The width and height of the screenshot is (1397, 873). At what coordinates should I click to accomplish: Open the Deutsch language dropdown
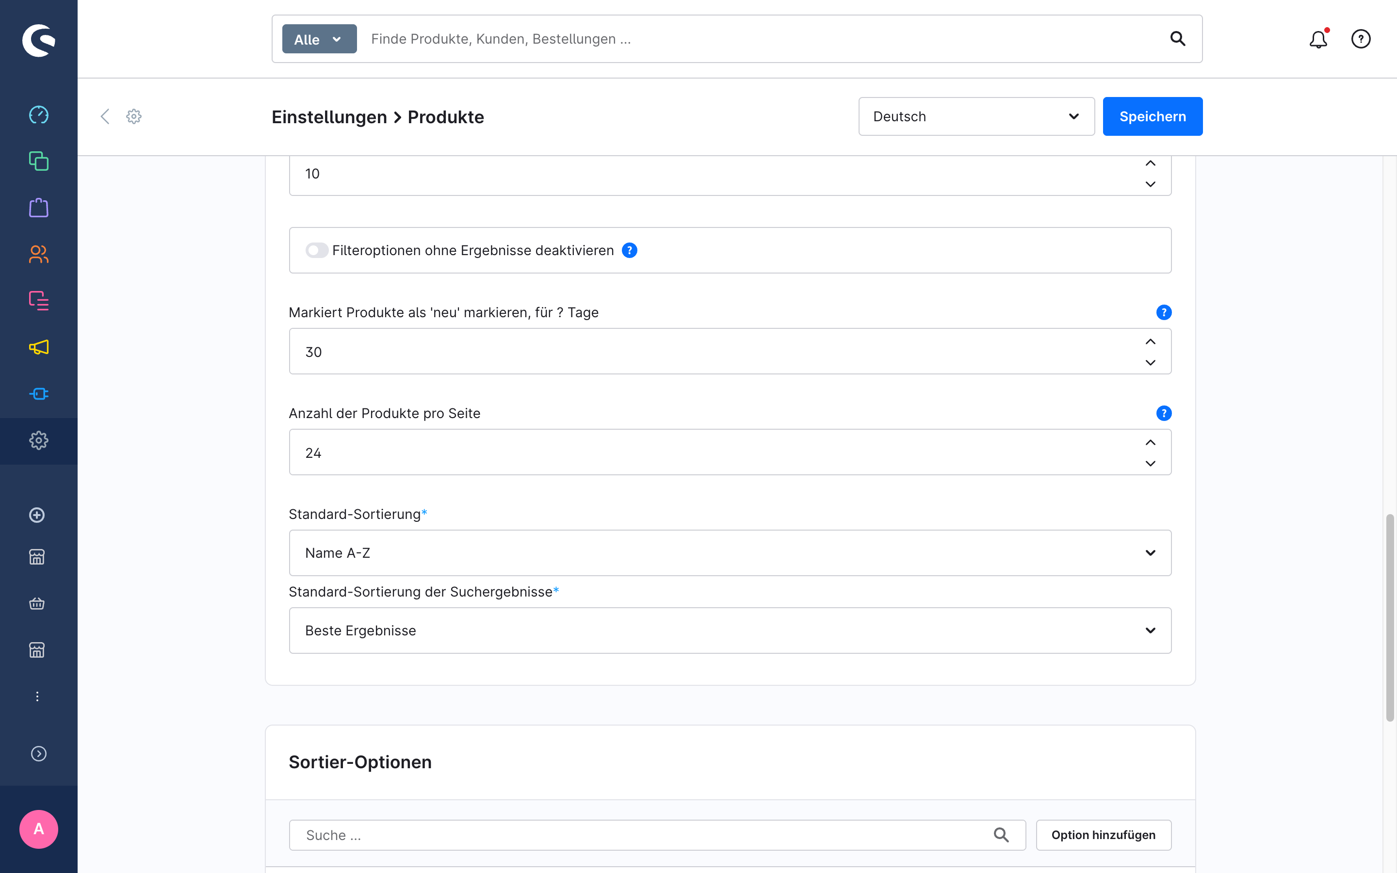click(x=976, y=116)
